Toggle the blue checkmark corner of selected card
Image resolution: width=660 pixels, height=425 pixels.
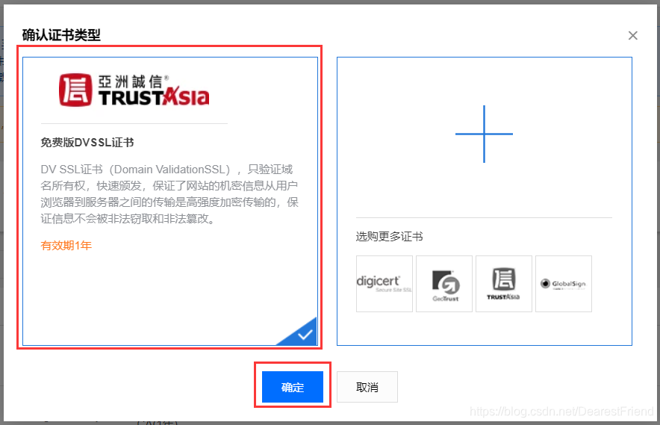[x=304, y=335]
